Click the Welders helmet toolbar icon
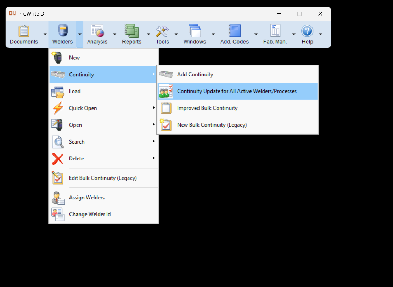 63,31
